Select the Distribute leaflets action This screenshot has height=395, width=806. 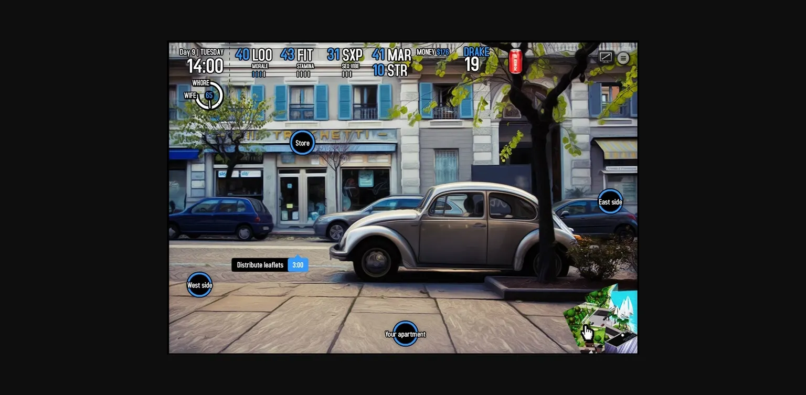(x=260, y=265)
